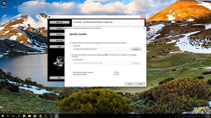
Task: Click Close button in Image Backup sidebar
Action: point(57,78)
